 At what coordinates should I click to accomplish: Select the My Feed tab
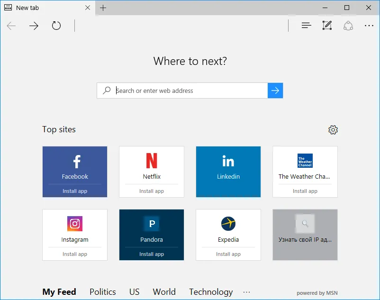(59, 292)
